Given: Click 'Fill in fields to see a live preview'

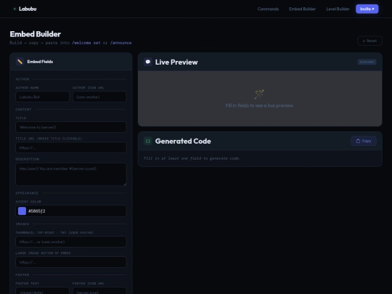Looking at the screenshot, I should pos(259,105).
